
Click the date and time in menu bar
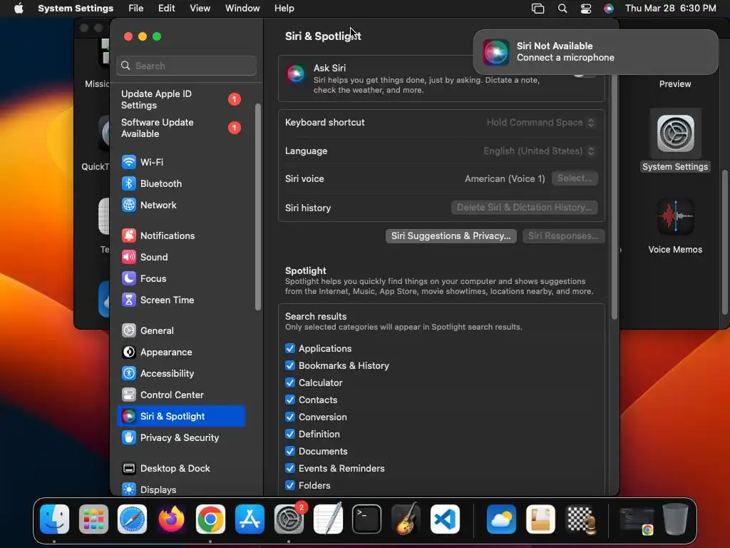pos(670,9)
